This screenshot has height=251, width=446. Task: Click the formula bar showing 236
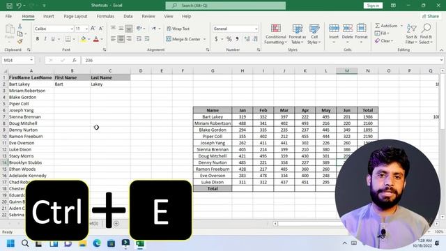click(x=261, y=61)
